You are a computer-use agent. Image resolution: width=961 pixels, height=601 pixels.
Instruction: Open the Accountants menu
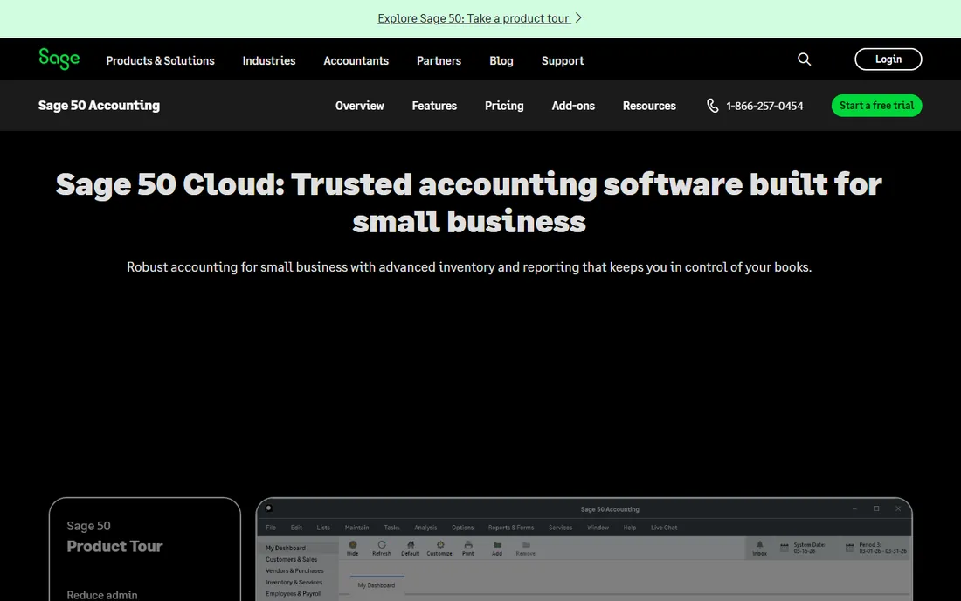356,60
